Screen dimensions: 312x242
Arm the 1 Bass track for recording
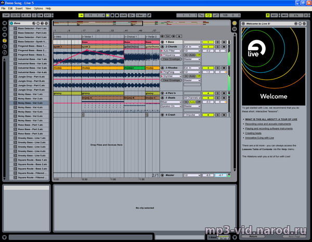tap(224, 42)
